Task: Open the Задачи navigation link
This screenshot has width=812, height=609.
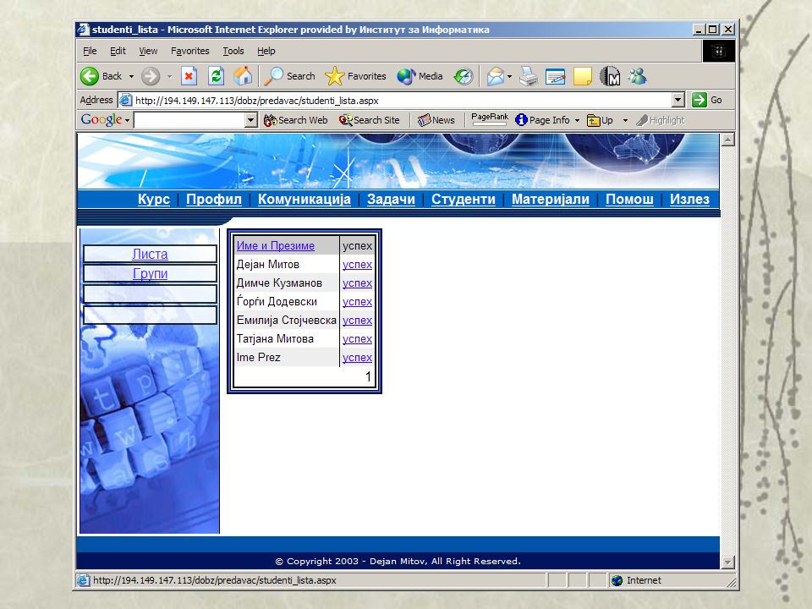Action: click(391, 200)
